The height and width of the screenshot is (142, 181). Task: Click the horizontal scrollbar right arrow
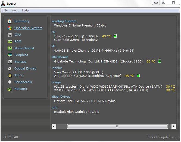point(174,126)
